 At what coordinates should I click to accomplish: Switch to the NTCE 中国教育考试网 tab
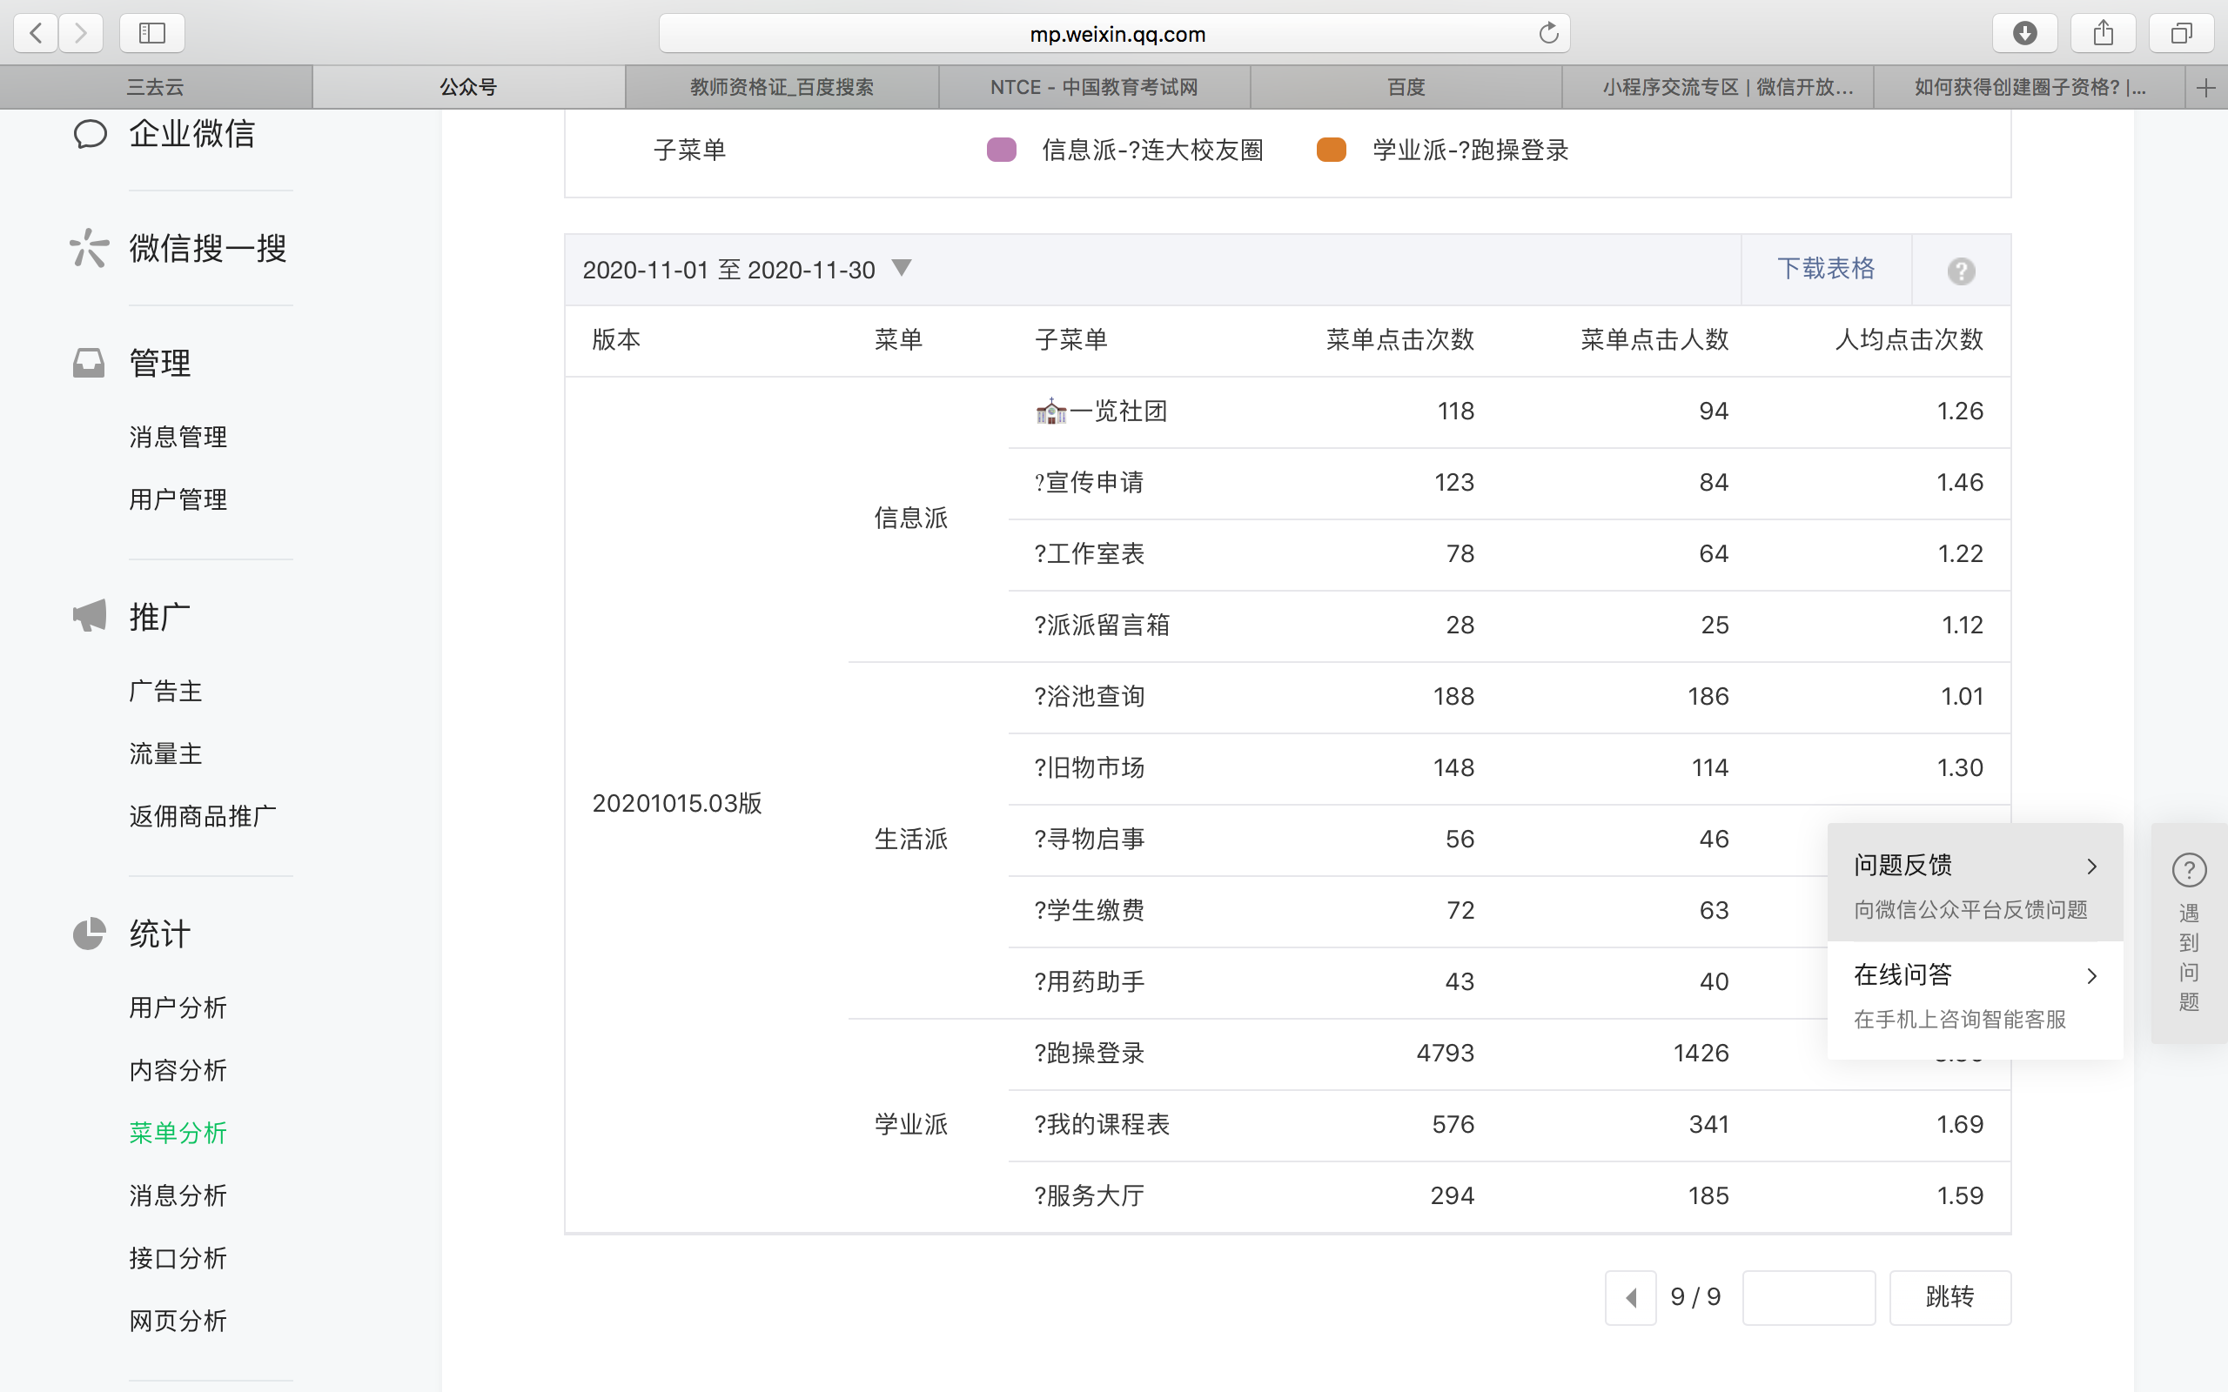1094,88
